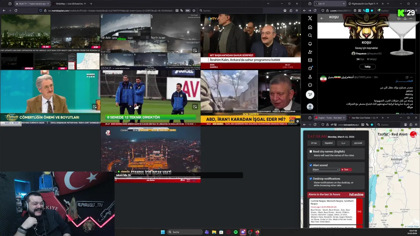Open Spotify from Windows taskbar
Viewport: 420px width, 236px height.
pyautogui.click(x=236, y=232)
